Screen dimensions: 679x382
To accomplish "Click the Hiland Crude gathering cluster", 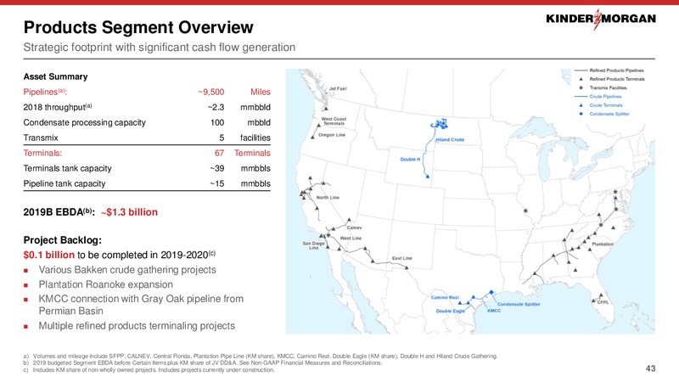I will [440, 124].
